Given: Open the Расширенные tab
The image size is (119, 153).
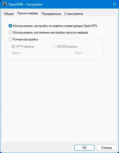Looking at the screenshot, I should pyautogui.click(x=51, y=14).
